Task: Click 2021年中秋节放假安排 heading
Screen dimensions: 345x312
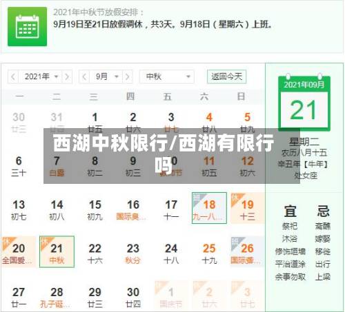Action: 99,12
